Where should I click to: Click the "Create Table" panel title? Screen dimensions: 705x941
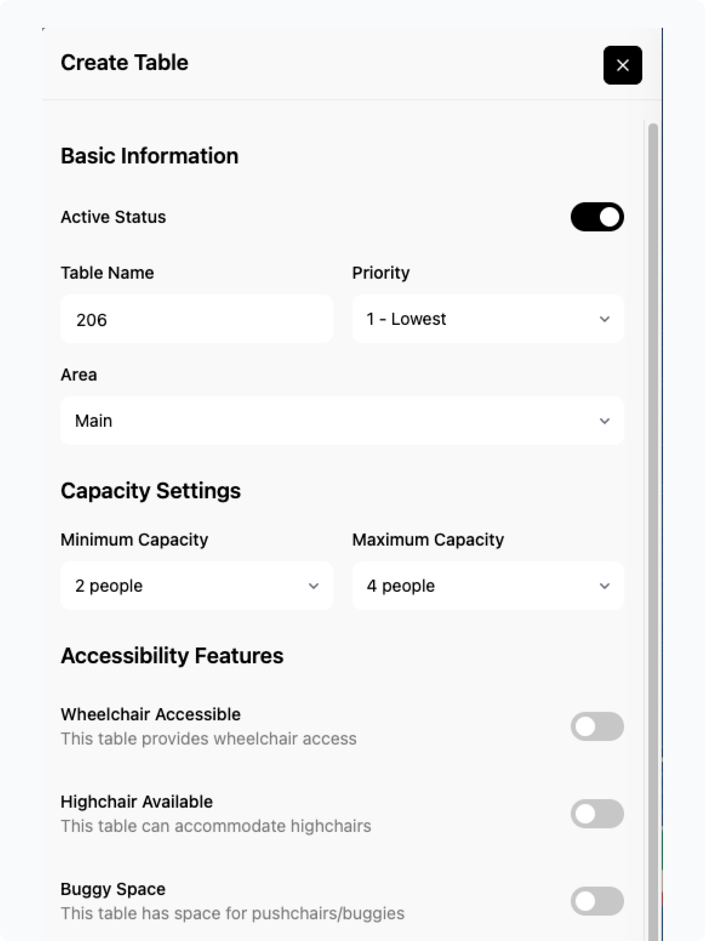[124, 63]
